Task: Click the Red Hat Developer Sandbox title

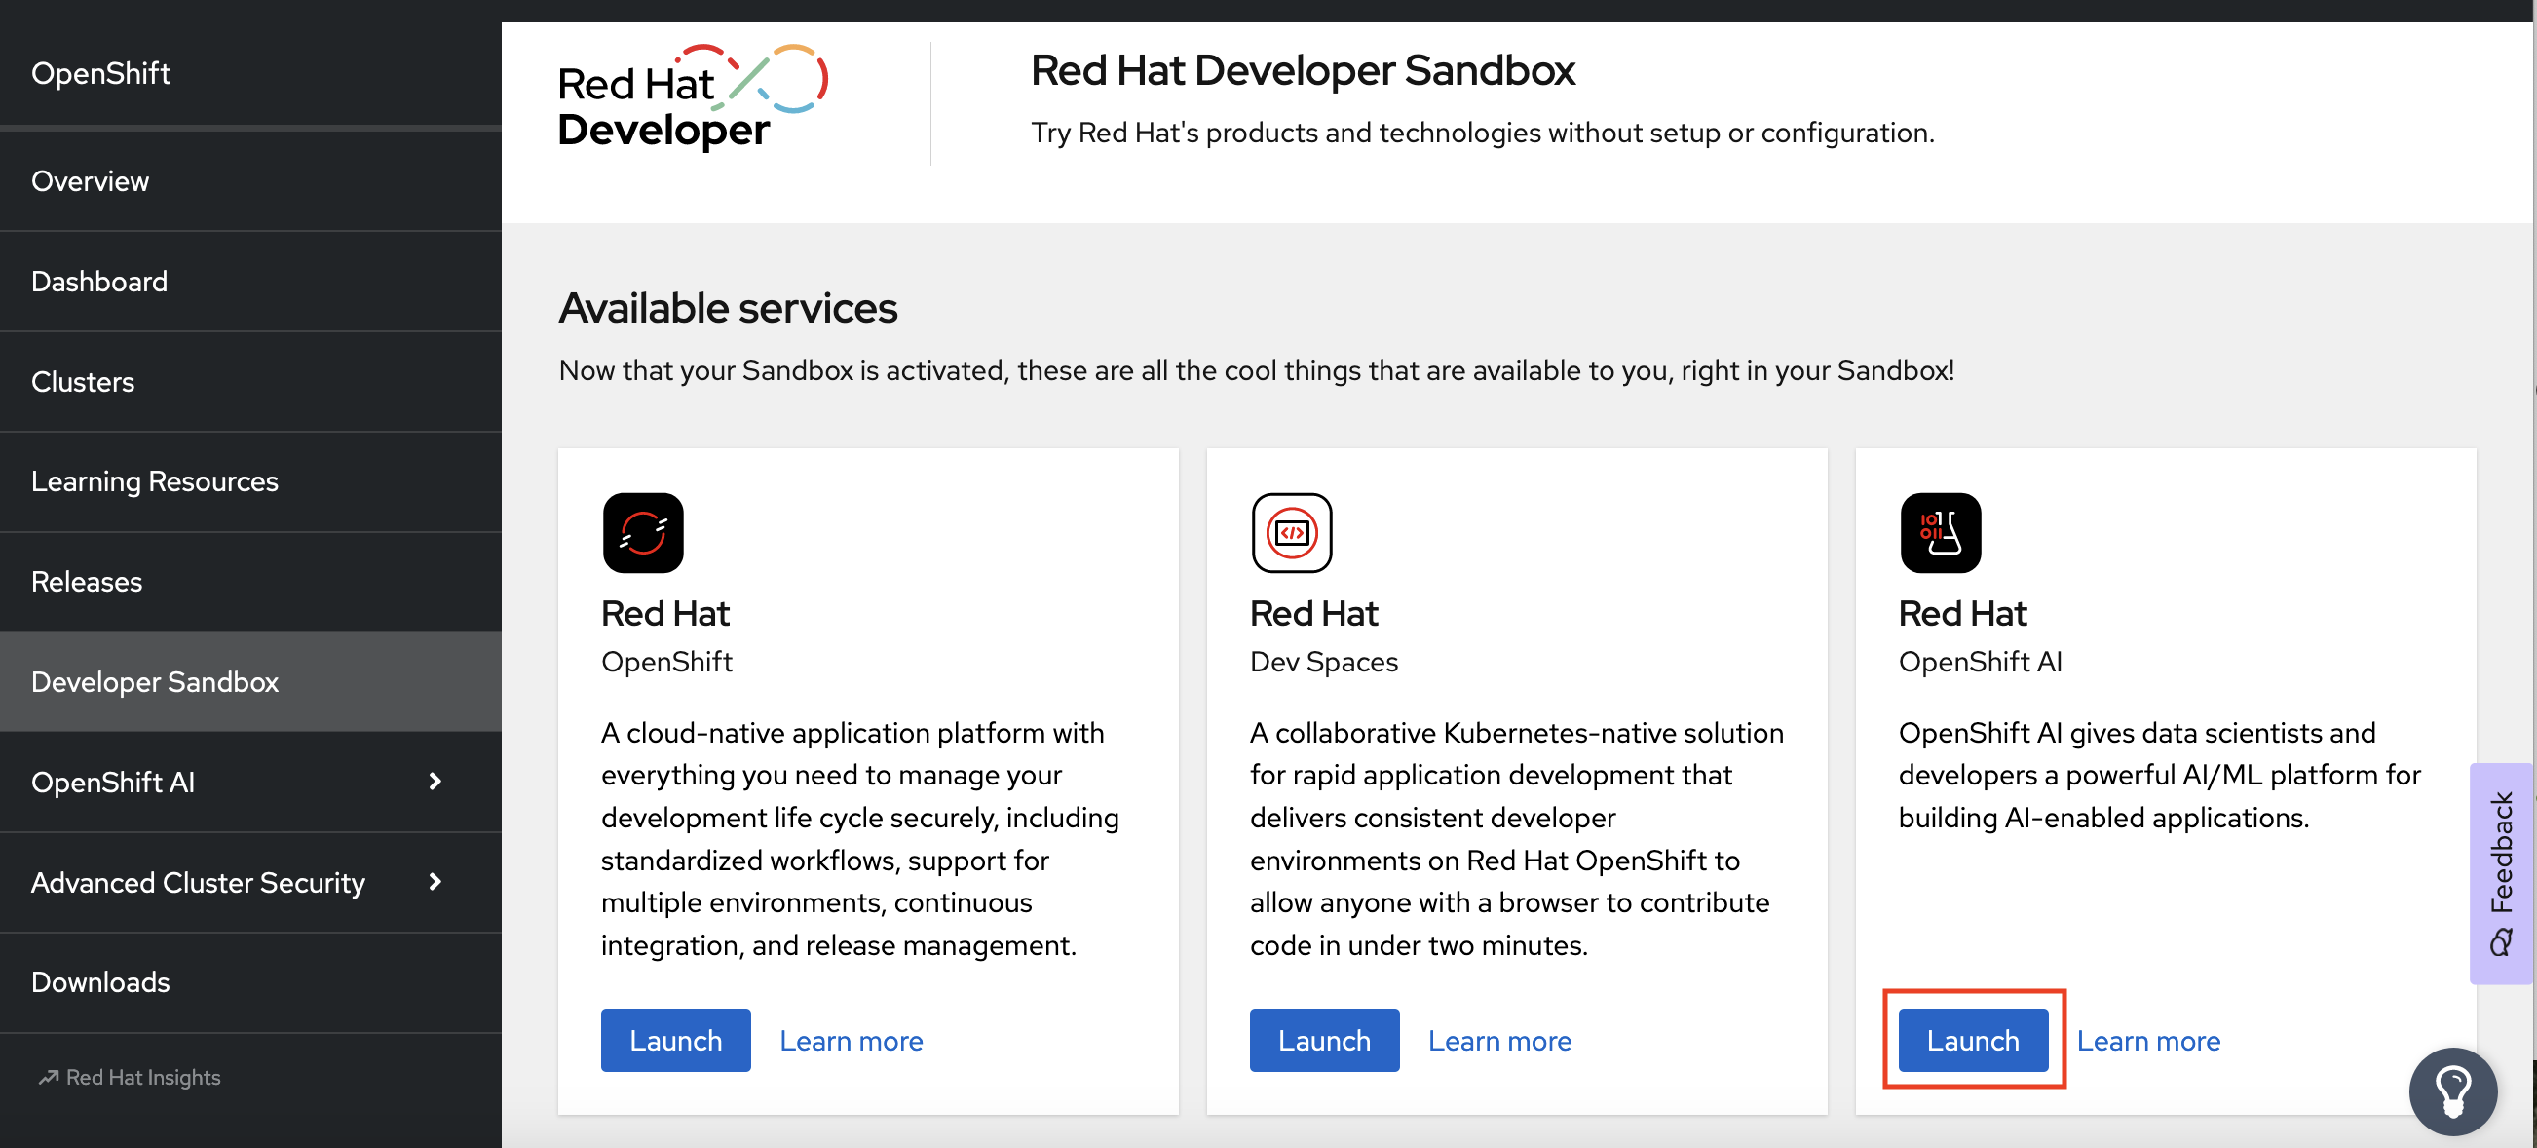Action: [1302, 71]
